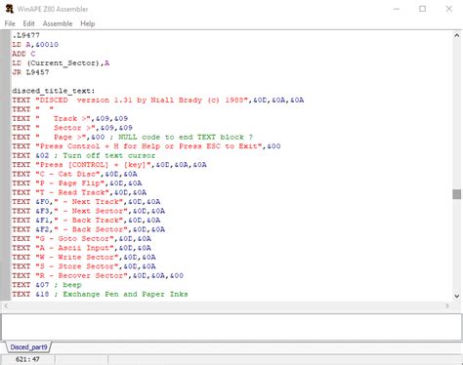Maximize the WinAPE Z80 Assembler window
This screenshot has width=463, height=365.
click(x=422, y=9)
